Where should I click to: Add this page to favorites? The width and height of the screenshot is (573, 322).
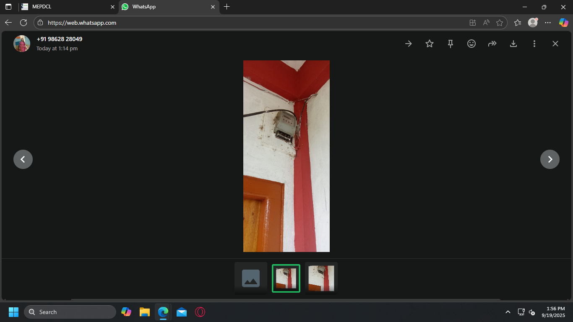tap(500, 23)
